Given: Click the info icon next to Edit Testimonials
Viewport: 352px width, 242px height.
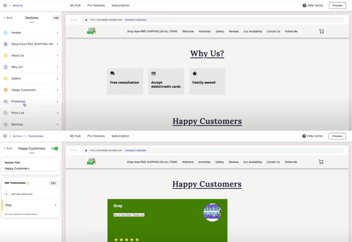Looking at the screenshot, I should click(x=28, y=183).
